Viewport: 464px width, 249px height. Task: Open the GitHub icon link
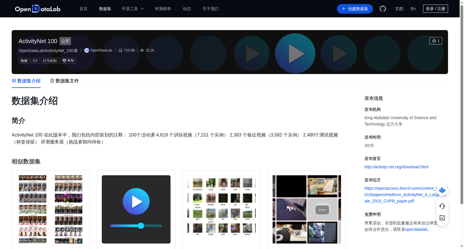click(383, 9)
